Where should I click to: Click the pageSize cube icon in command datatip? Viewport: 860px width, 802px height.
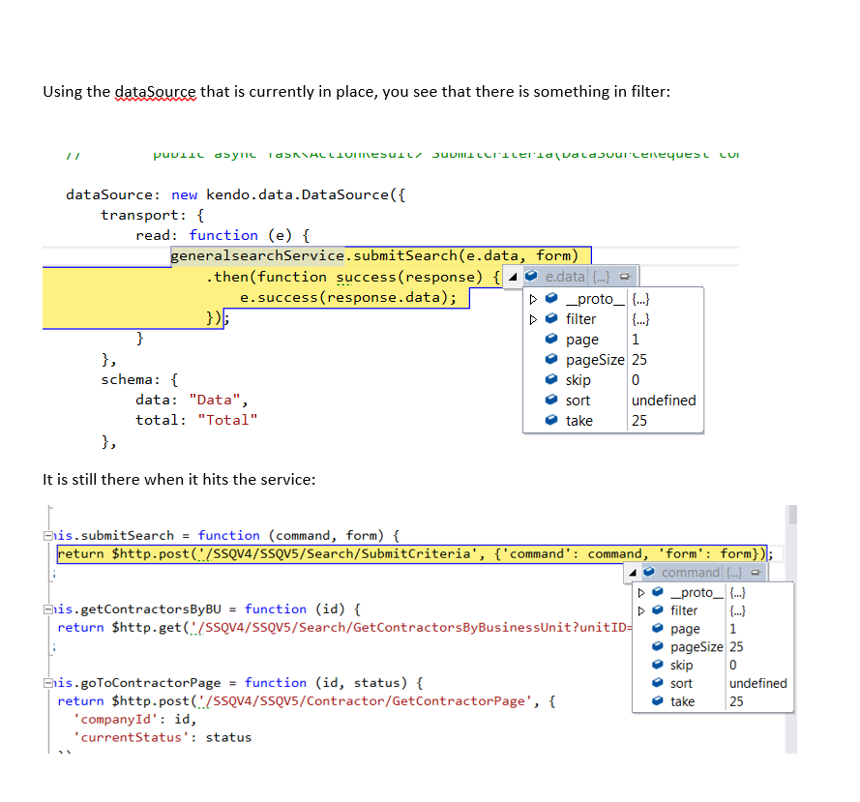658,646
